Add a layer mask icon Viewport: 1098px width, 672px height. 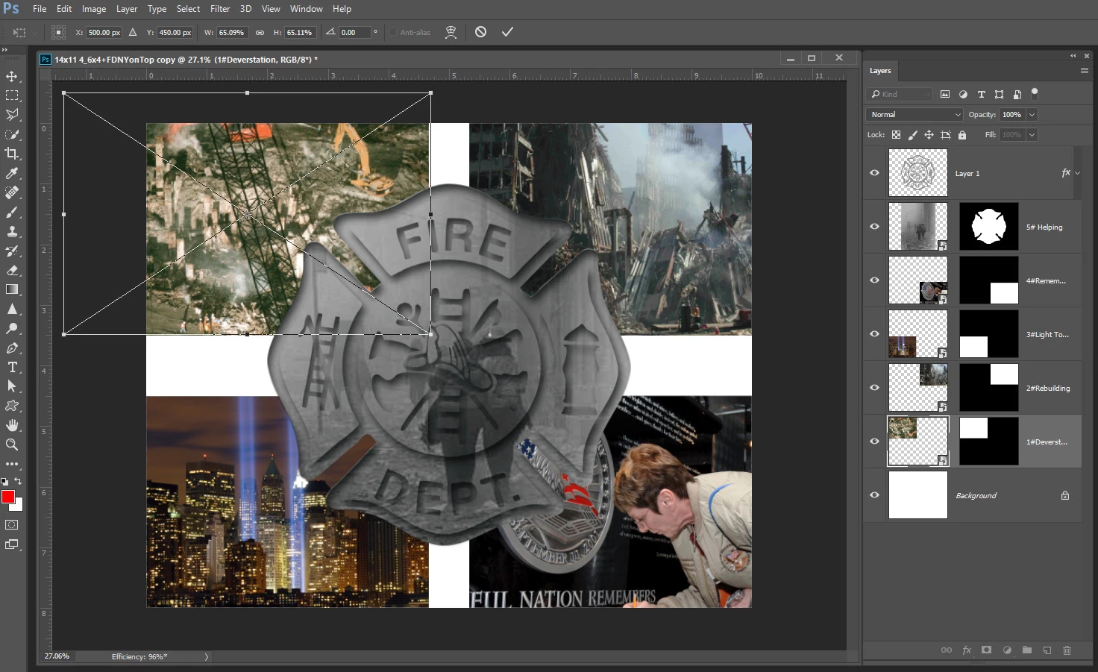click(986, 650)
